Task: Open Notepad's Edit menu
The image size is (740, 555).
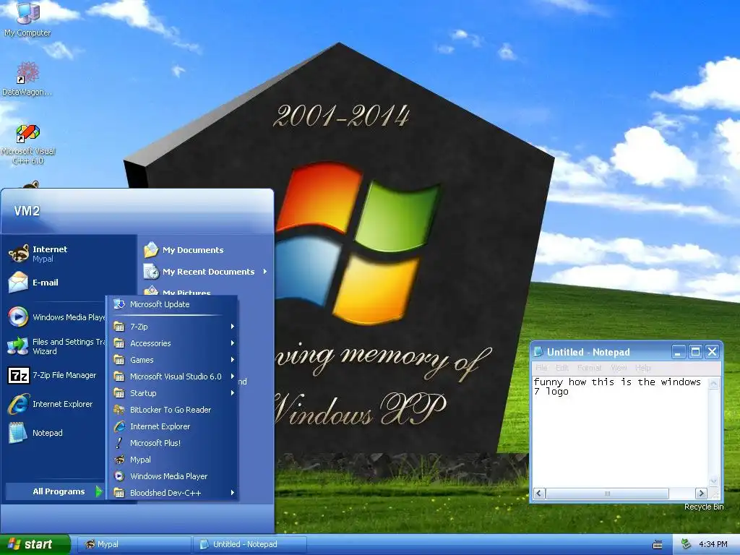Action: click(562, 368)
